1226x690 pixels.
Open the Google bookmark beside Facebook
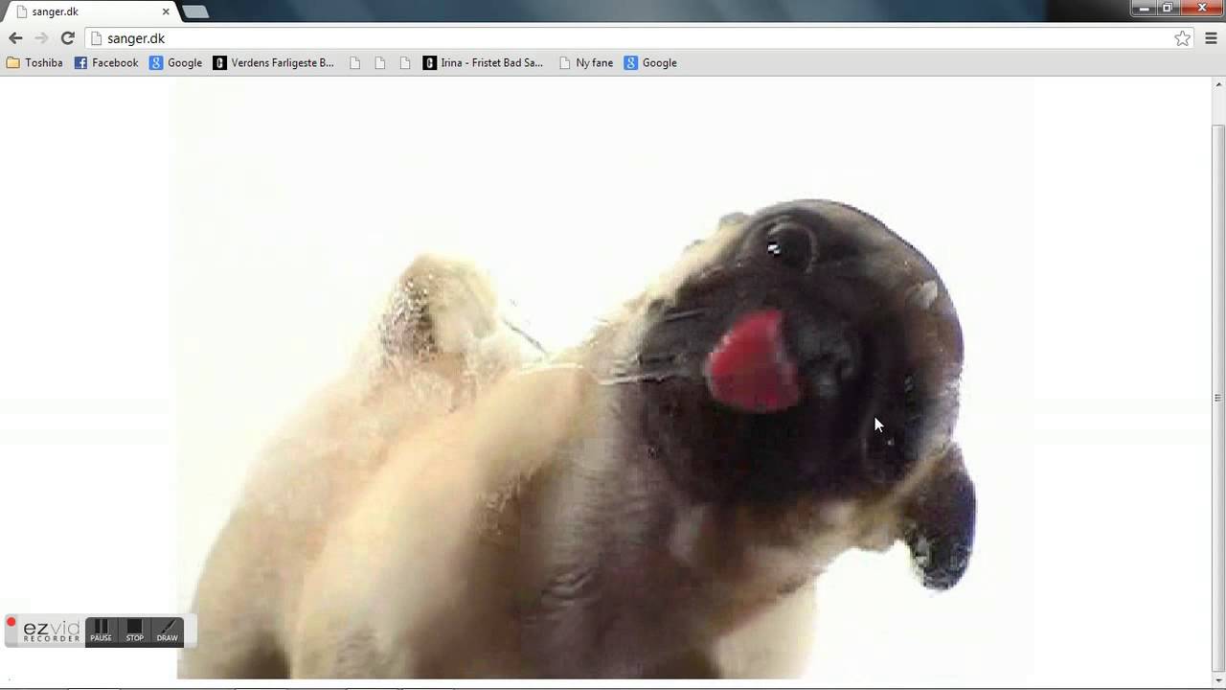[x=176, y=63]
